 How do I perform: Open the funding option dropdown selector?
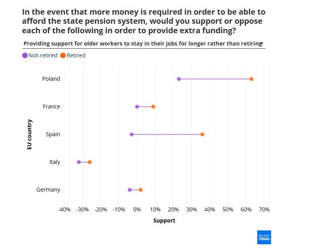point(142,44)
